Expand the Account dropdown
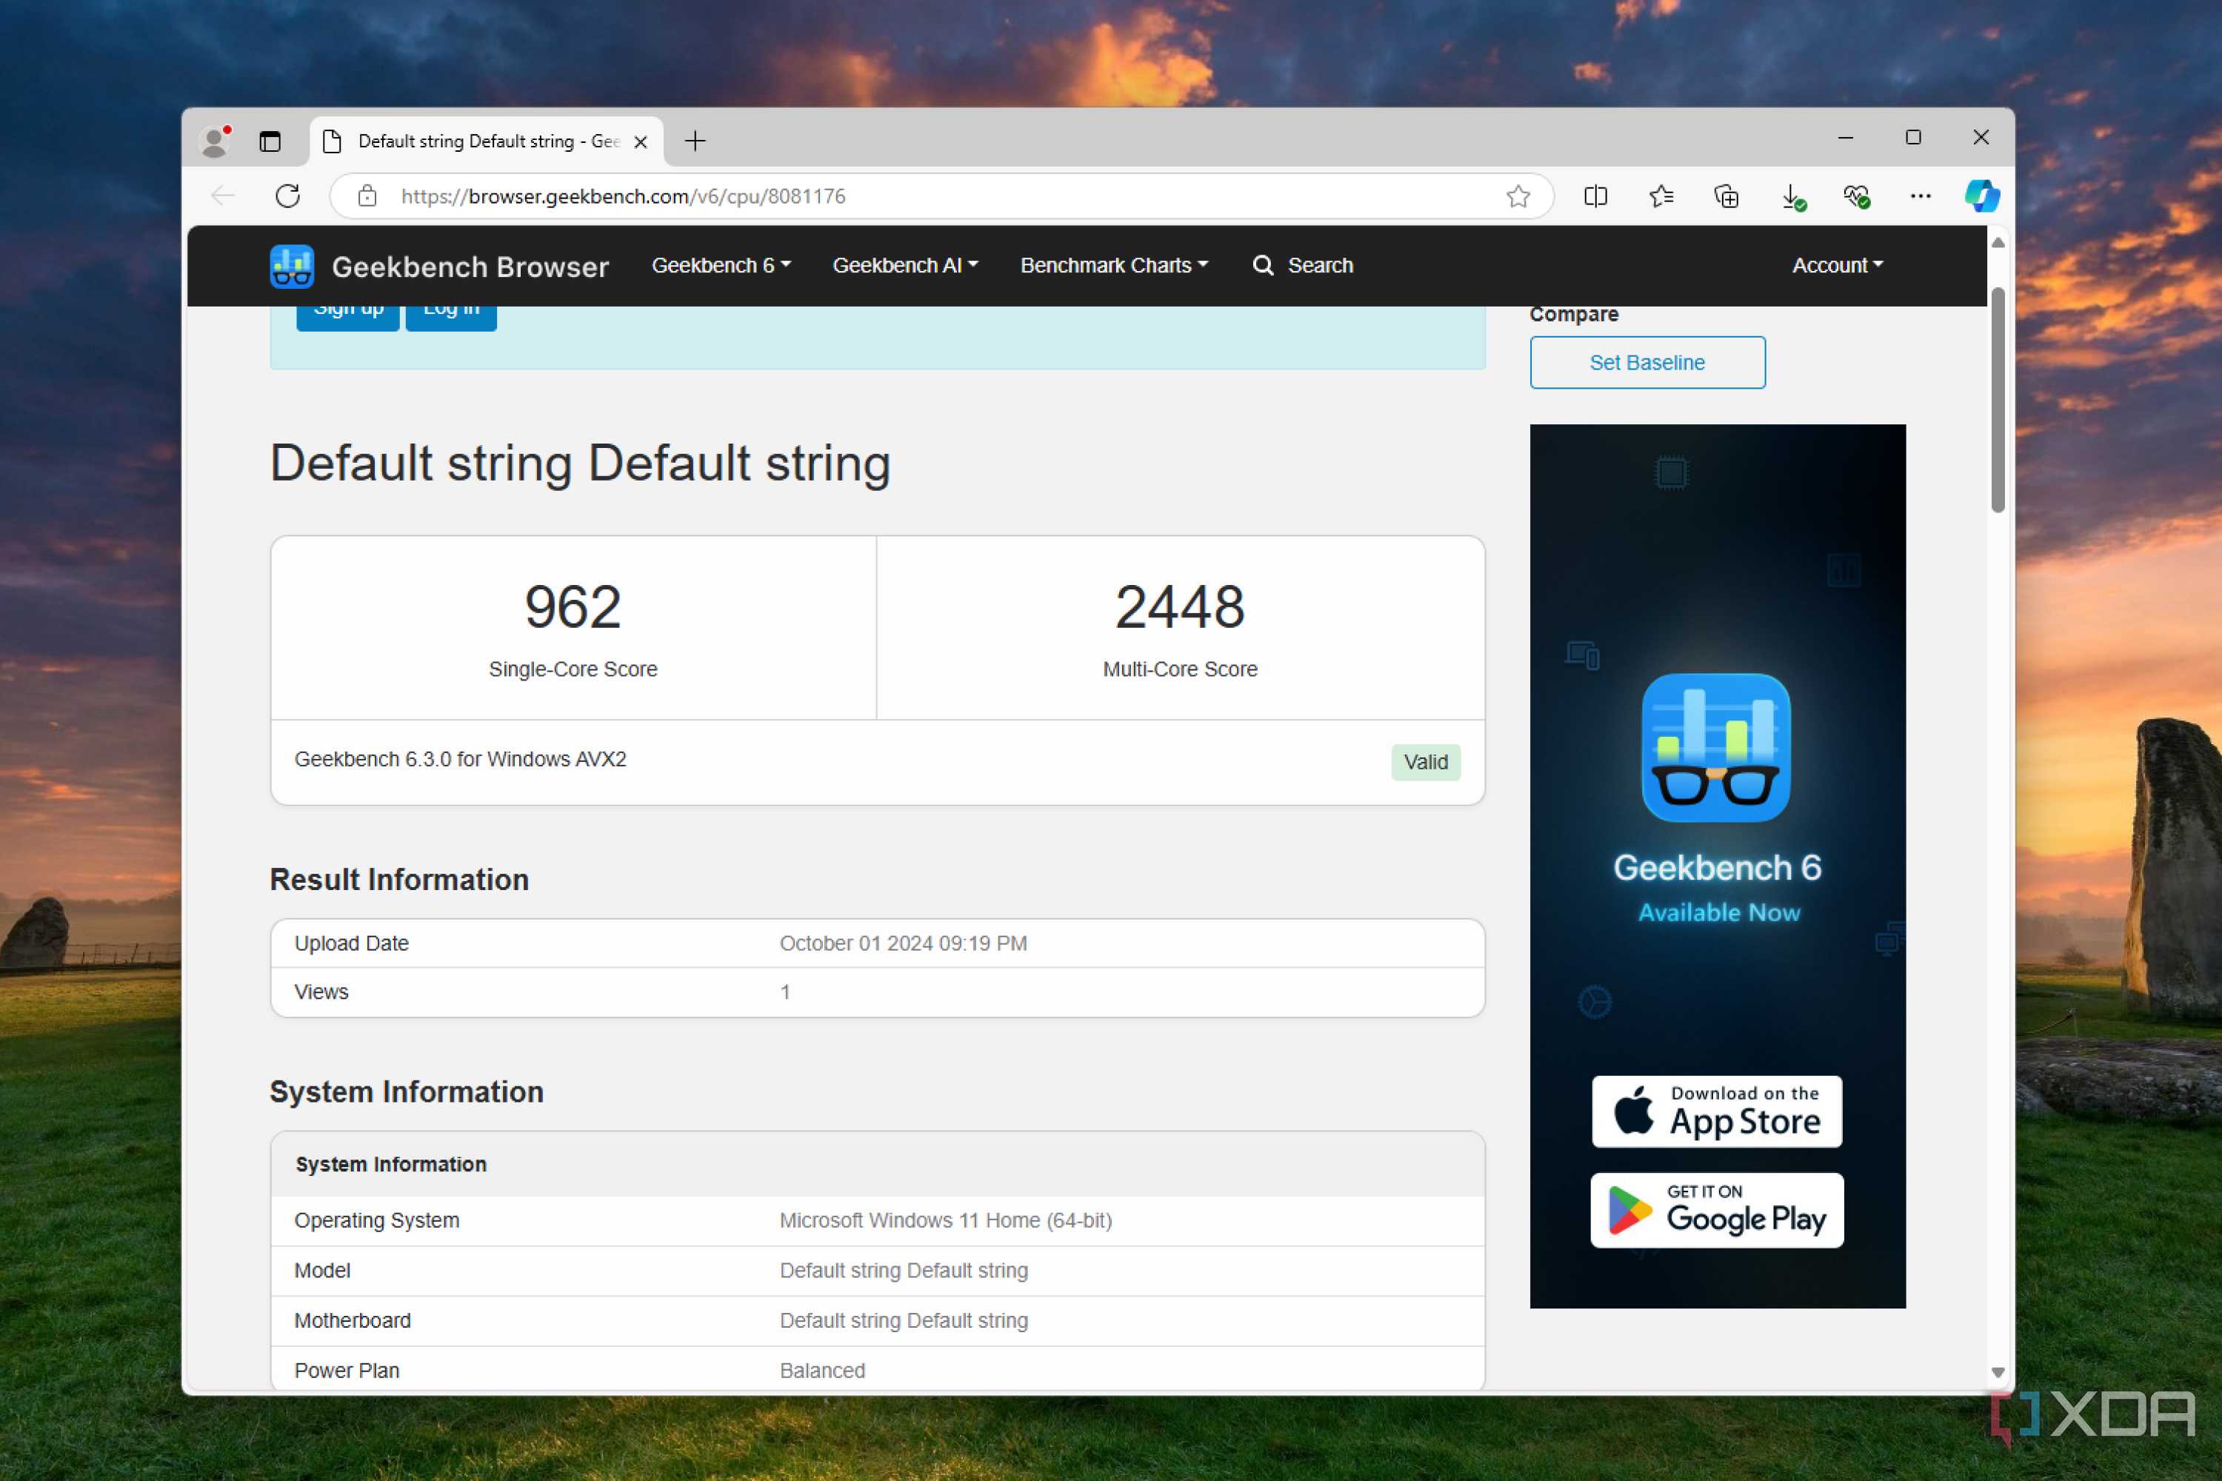 pyautogui.click(x=1838, y=265)
